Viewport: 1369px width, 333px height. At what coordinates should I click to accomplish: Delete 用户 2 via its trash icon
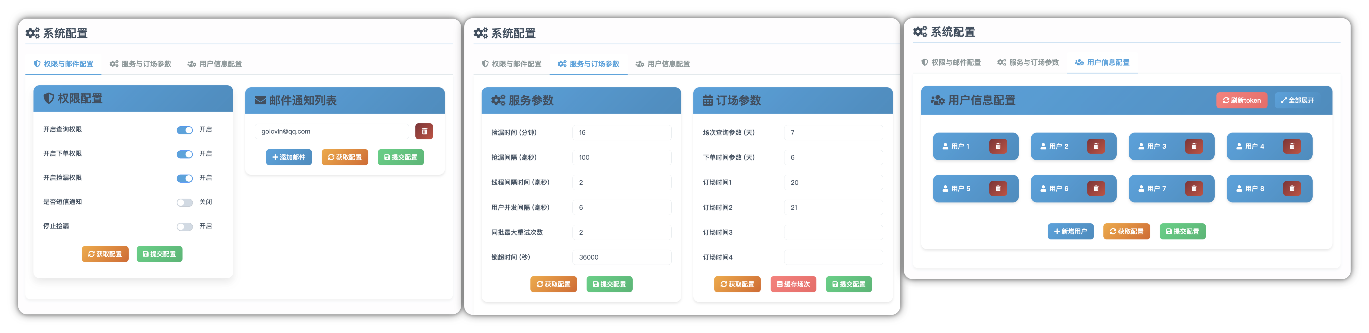click(x=1096, y=146)
